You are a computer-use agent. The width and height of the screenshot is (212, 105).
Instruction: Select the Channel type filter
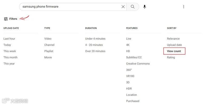tap(49, 45)
